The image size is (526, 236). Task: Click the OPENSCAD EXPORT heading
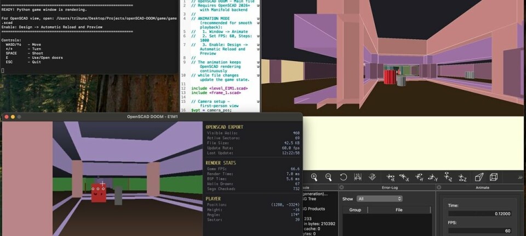[x=225, y=127]
